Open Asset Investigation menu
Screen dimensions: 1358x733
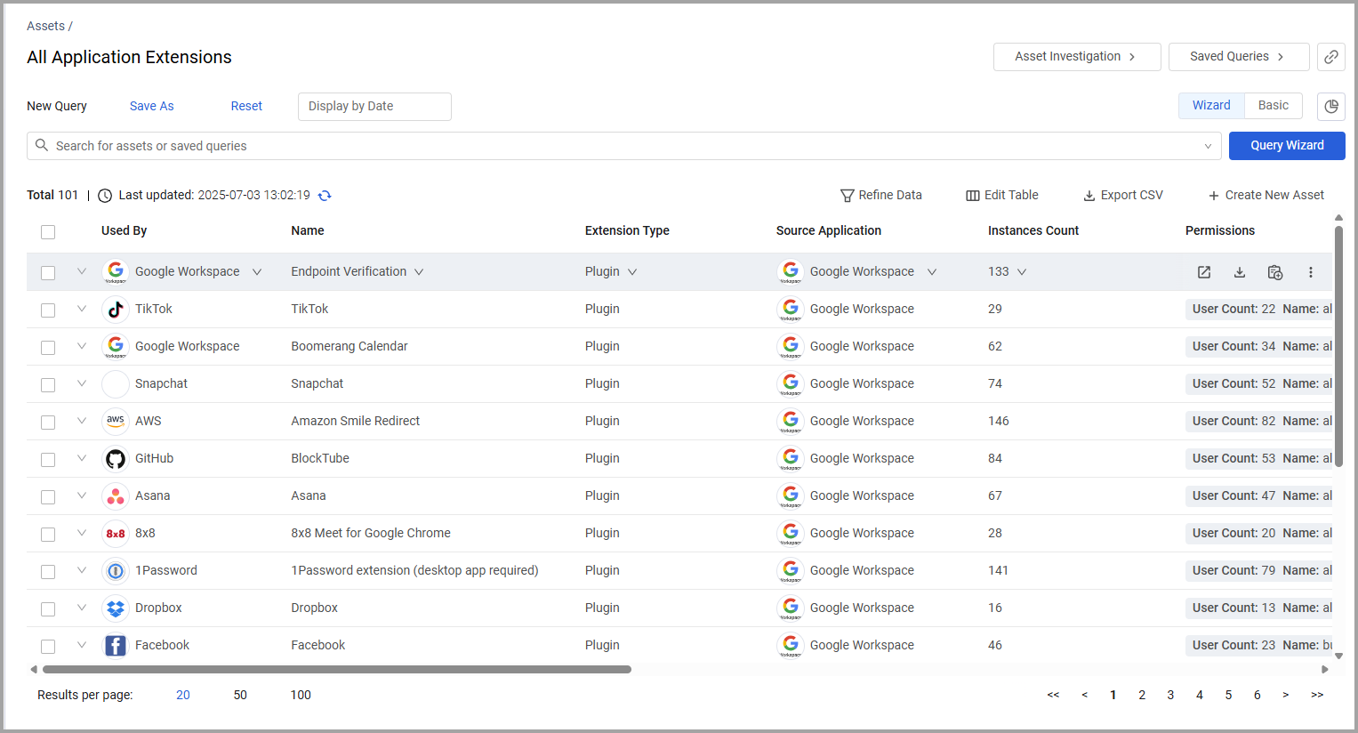1077,56
